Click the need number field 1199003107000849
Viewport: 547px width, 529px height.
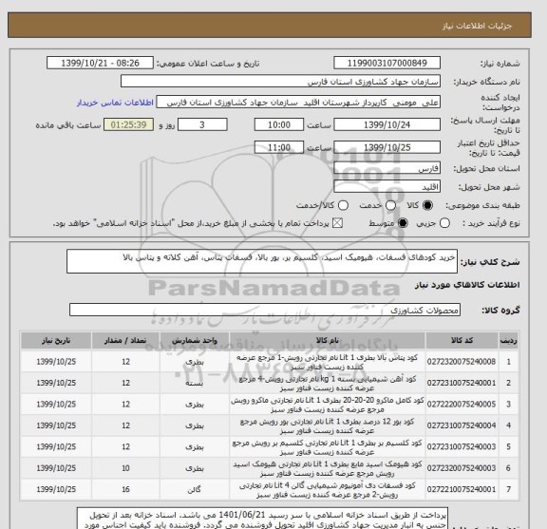(387, 64)
